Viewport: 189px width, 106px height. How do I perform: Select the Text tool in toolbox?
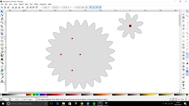(x=2, y=59)
